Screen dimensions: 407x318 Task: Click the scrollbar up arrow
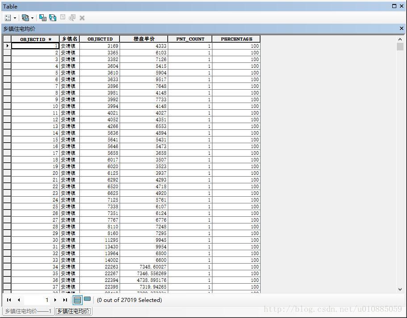tap(400, 39)
